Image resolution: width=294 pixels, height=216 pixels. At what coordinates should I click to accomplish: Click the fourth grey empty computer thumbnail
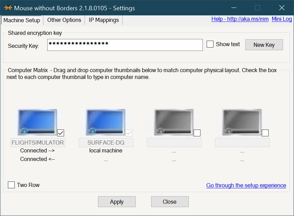(x=242, y=122)
